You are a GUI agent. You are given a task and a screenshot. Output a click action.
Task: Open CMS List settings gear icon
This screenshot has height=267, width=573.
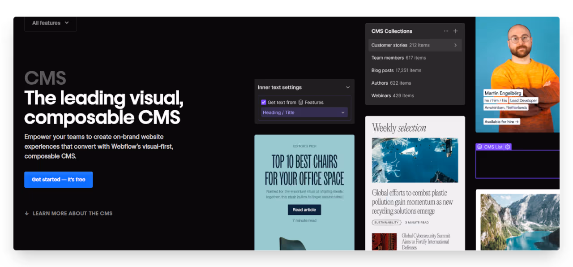[x=508, y=147]
